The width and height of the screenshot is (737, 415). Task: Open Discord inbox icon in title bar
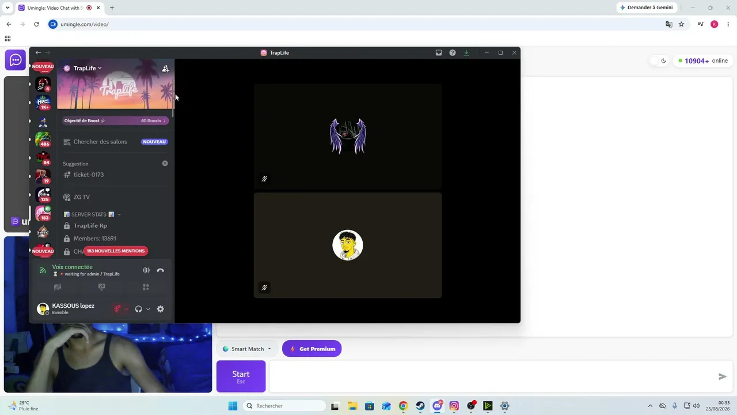point(439,52)
